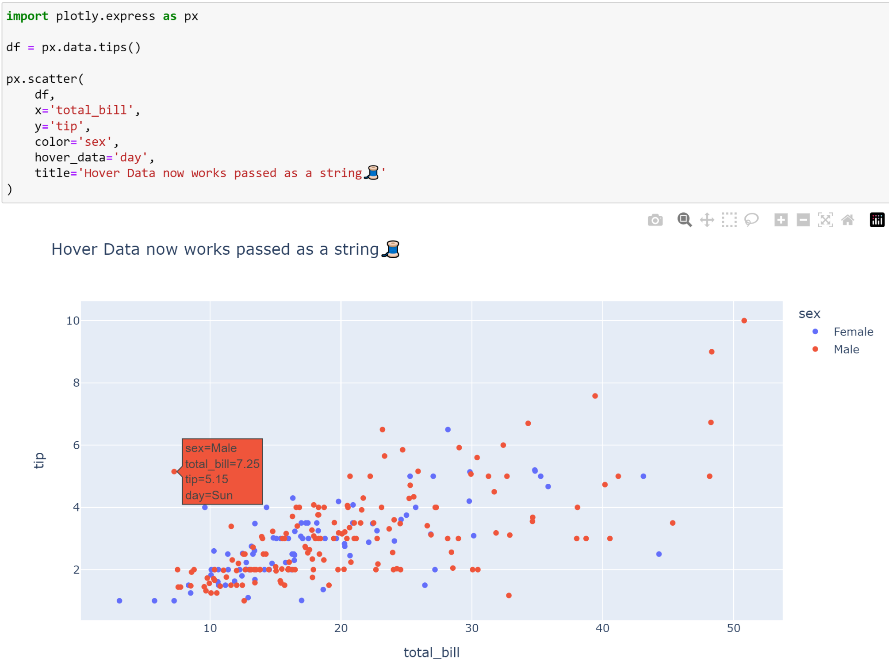
Task: Click the color='sex' code line
Action: click(77, 142)
